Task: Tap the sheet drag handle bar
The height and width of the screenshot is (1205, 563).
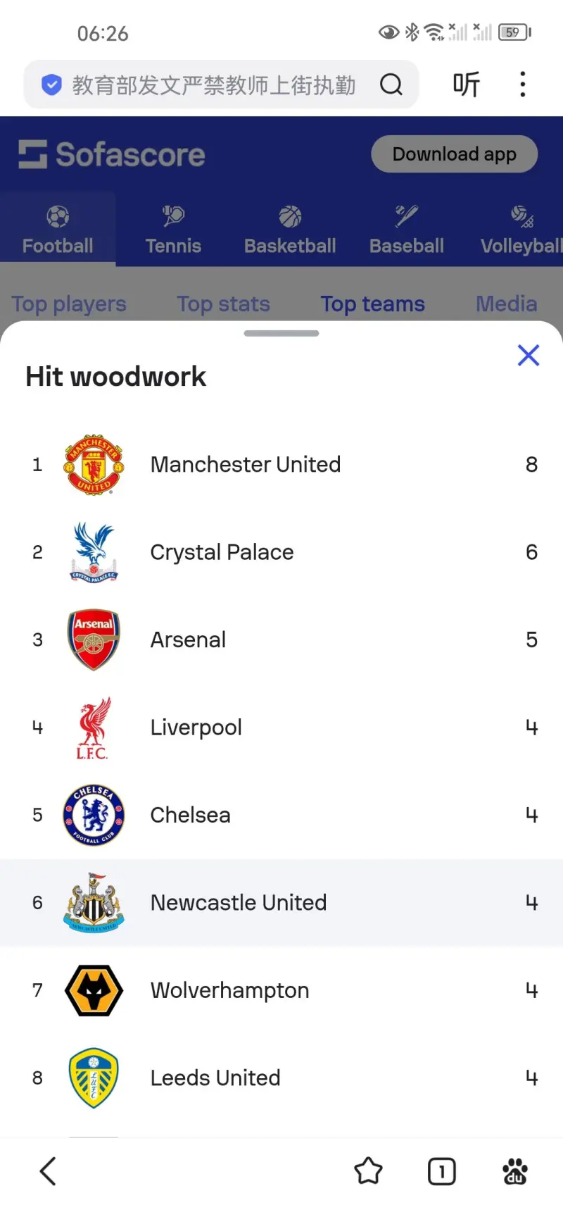Action: tap(281, 333)
